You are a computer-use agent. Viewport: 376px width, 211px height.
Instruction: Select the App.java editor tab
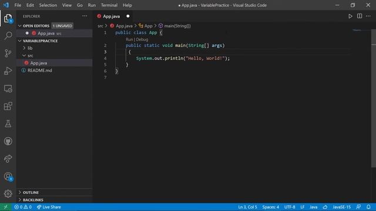pyautogui.click(x=113, y=16)
